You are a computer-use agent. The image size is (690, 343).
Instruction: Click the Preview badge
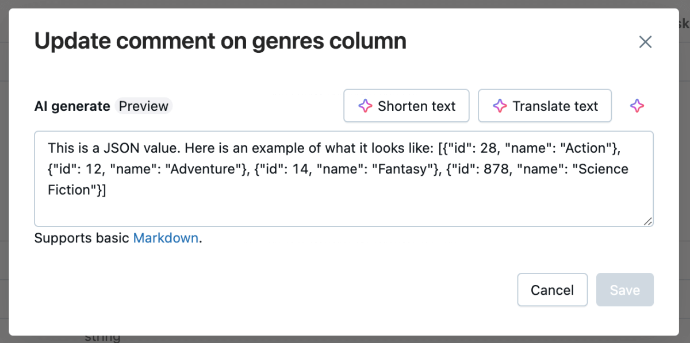144,106
